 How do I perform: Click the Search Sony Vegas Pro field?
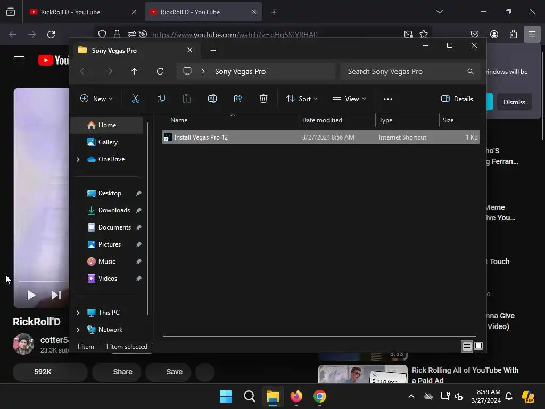pos(410,71)
